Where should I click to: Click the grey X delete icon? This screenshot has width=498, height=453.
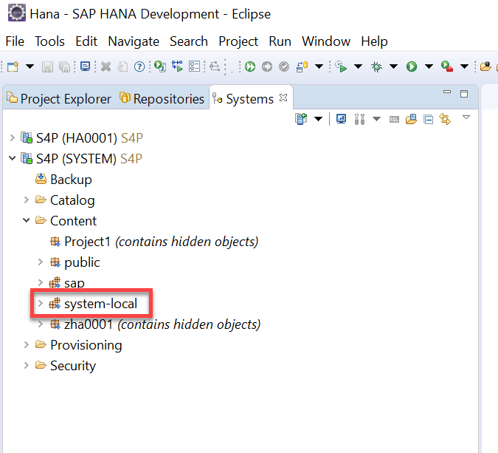pos(106,67)
